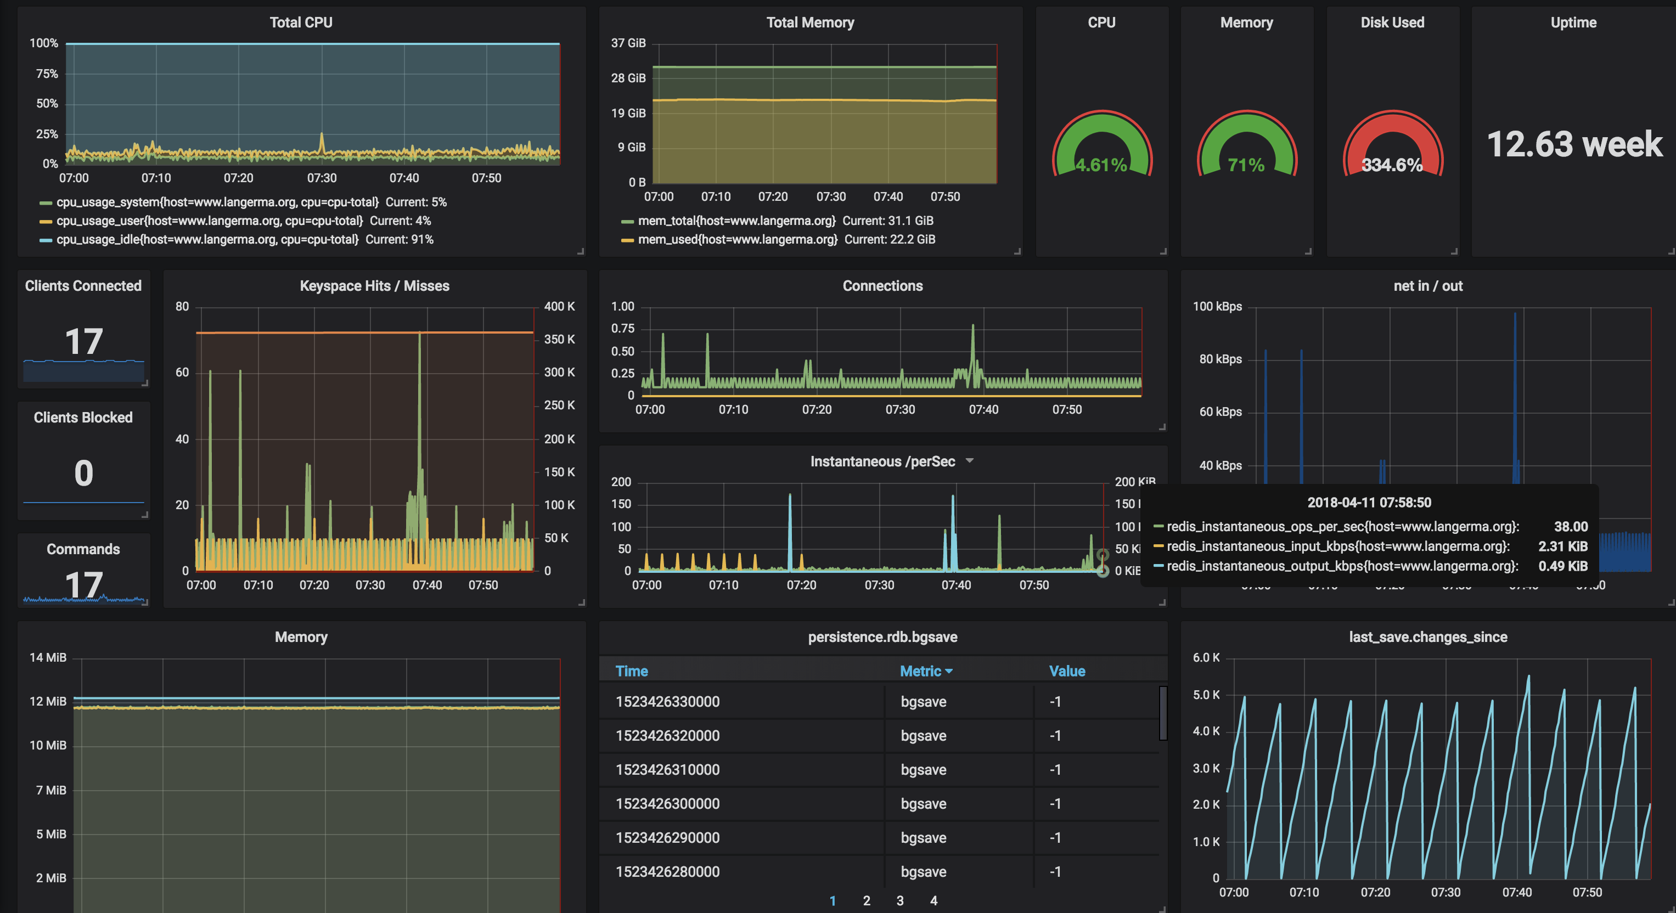The height and width of the screenshot is (913, 1676).
Task: Click the Metric column sort arrow
Action: 949,671
